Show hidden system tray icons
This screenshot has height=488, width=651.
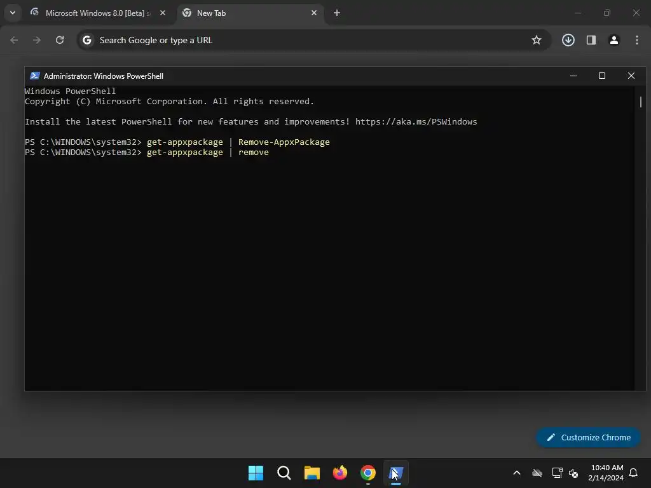(517, 473)
